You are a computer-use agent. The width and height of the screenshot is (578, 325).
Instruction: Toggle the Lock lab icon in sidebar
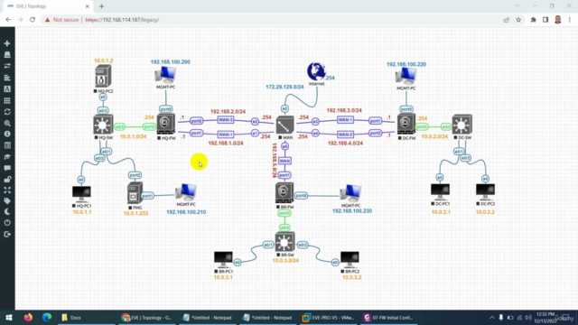pos(7,180)
